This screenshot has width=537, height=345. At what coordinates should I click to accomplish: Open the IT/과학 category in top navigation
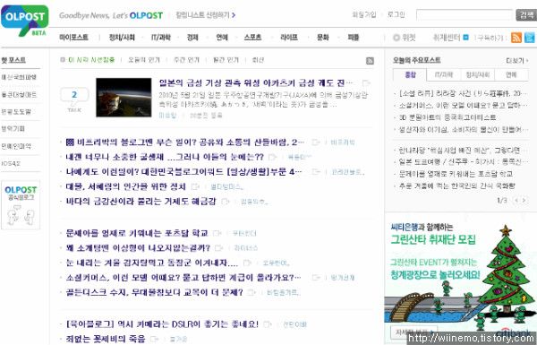160,38
